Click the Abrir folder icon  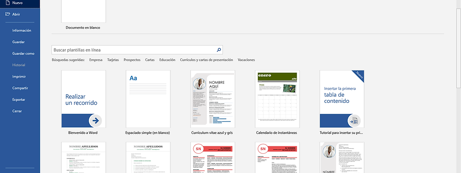tap(7, 14)
